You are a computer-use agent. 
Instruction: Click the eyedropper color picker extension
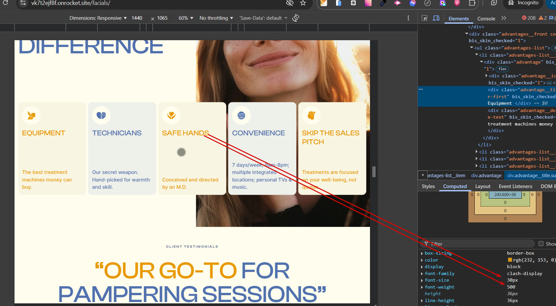point(383,3)
